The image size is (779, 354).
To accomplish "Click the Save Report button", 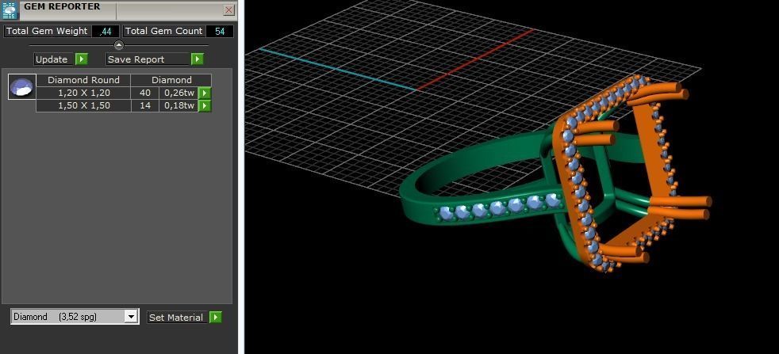I will click(x=148, y=59).
